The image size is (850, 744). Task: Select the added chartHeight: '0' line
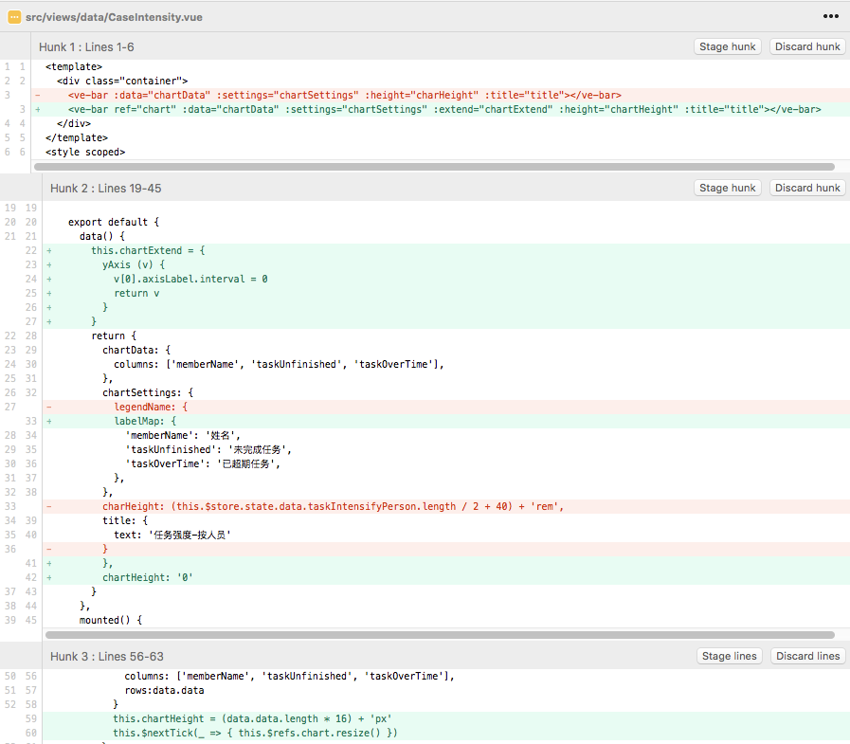click(x=190, y=577)
